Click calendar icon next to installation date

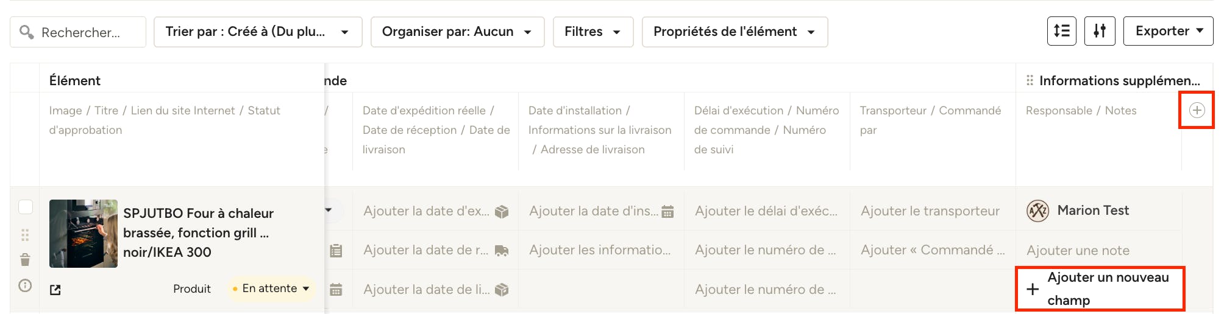[x=667, y=212]
